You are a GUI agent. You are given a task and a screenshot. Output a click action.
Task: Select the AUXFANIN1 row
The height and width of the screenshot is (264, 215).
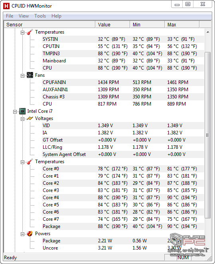(x=123, y=90)
